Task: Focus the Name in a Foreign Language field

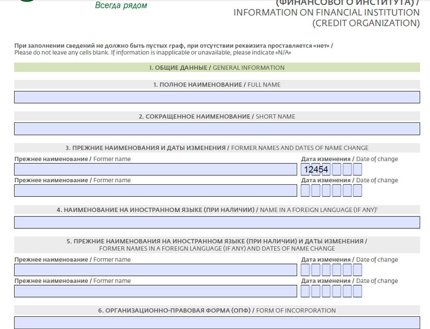Action: (217, 222)
